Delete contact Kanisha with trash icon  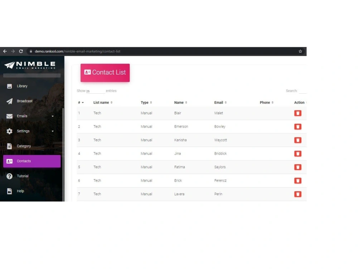(298, 140)
